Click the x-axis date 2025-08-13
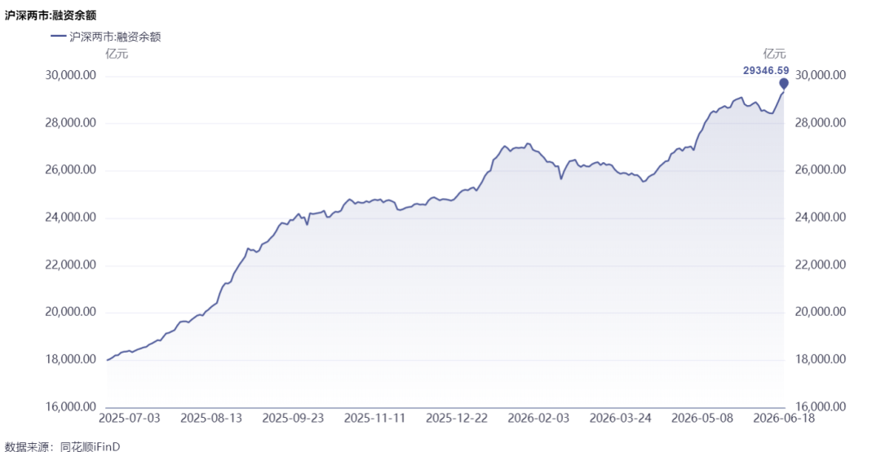Screen dimensions: 881x452 point(211,418)
